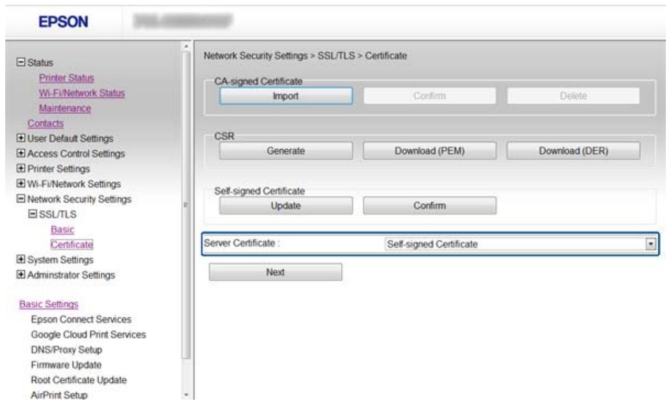669x405 pixels.
Task: Open the Printer Status link
Action: pyautogui.click(x=66, y=78)
